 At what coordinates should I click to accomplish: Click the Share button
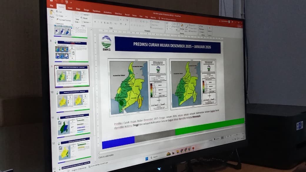pyautogui.click(x=240, y=26)
